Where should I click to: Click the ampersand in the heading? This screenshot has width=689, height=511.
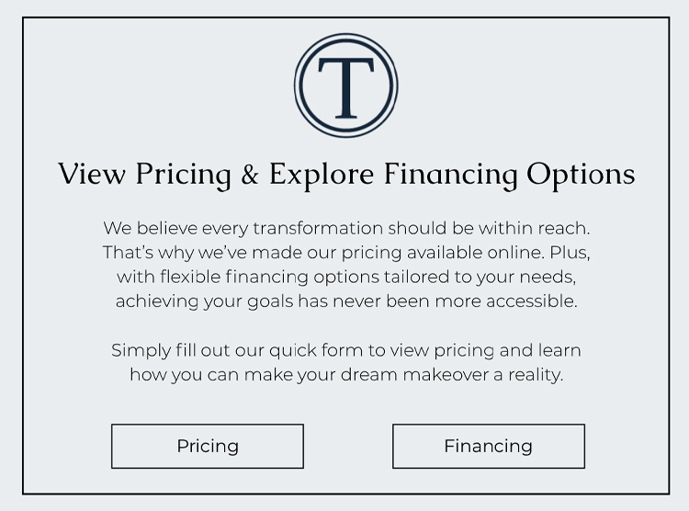[x=250, y=174]
